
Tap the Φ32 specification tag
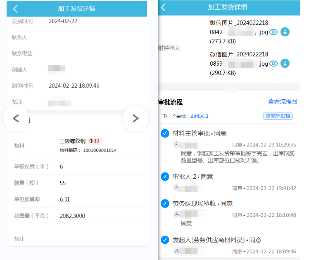[95, 141]
